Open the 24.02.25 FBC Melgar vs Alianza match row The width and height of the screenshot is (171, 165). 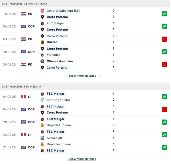[85, 135]
